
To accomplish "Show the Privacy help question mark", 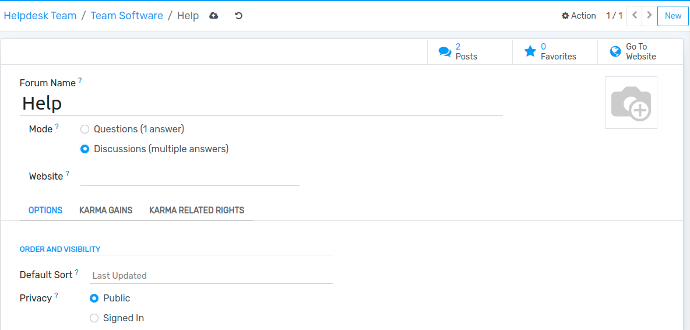I will point(56,296).
